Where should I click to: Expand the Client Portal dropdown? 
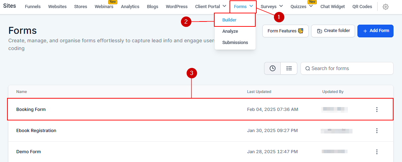(210, 6)
